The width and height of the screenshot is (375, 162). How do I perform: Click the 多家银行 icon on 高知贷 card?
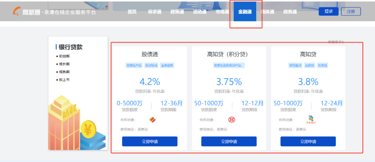tap(311, 119)
